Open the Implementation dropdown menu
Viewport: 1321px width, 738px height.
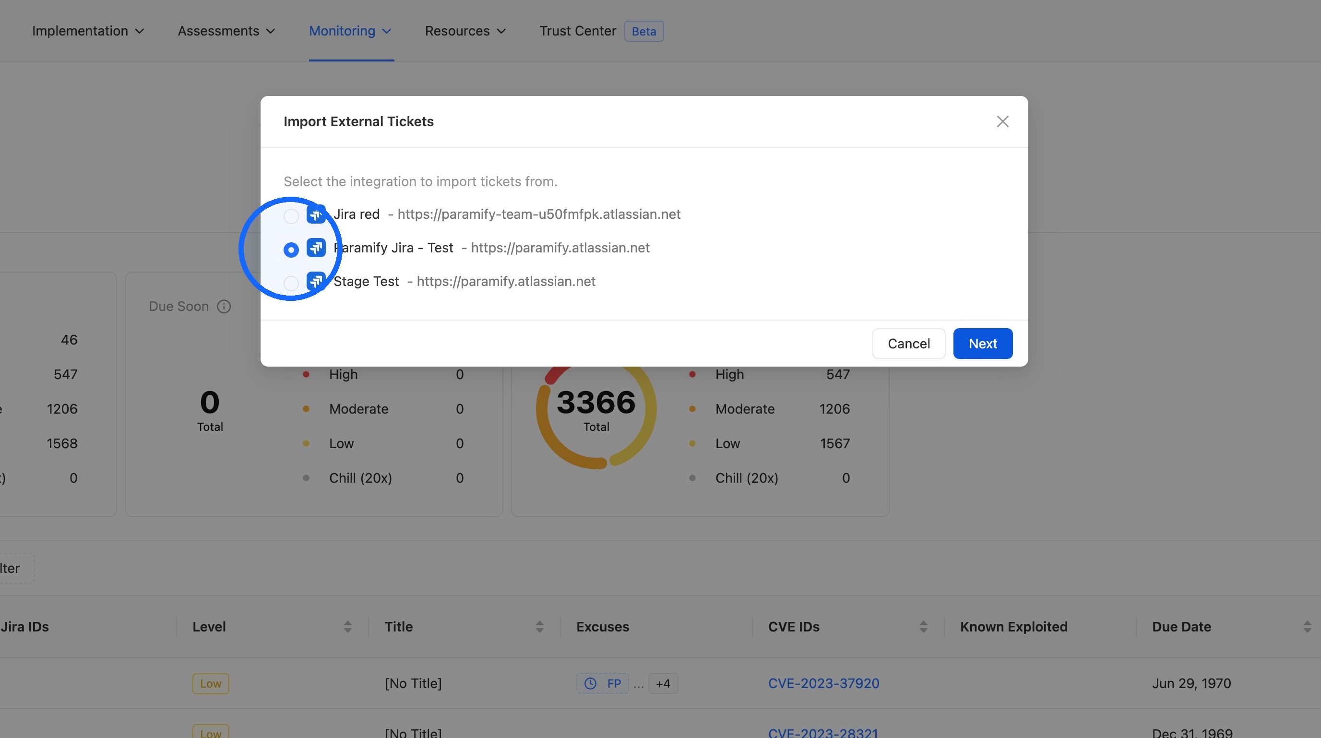coord(88,31)
